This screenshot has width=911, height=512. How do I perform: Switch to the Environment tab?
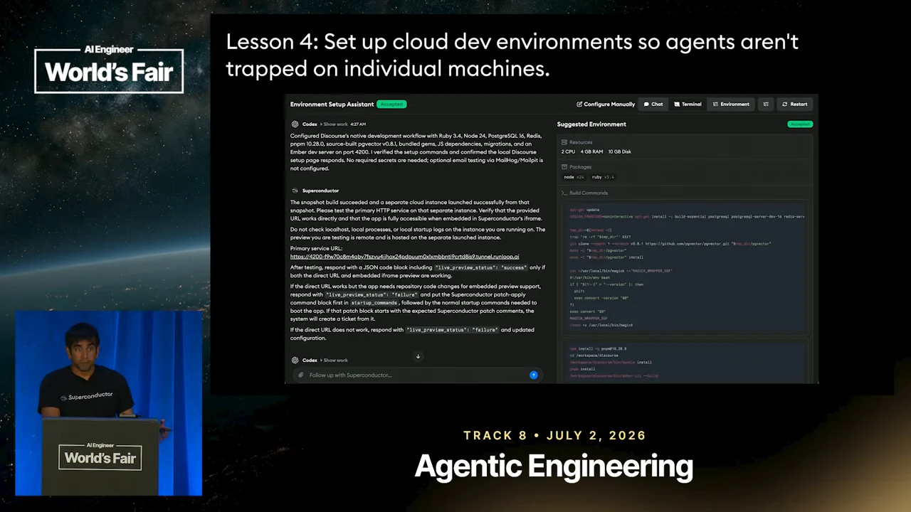pos(731,105)
